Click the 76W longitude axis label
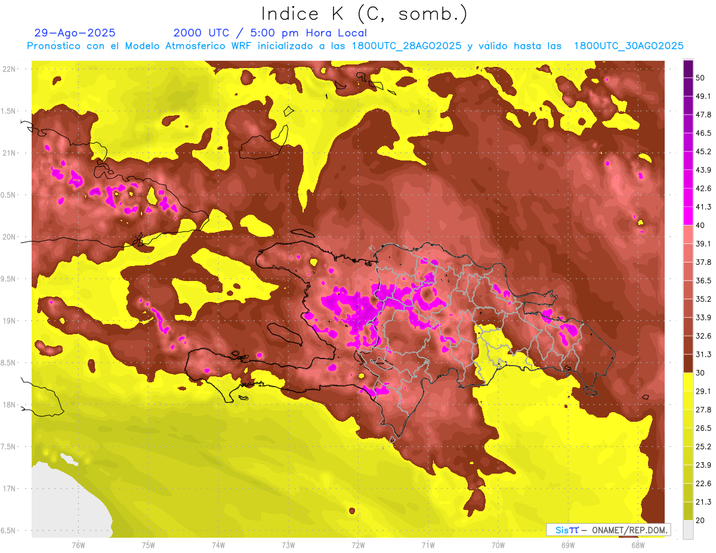The image size is (716, 553). (x=78, y=545)
